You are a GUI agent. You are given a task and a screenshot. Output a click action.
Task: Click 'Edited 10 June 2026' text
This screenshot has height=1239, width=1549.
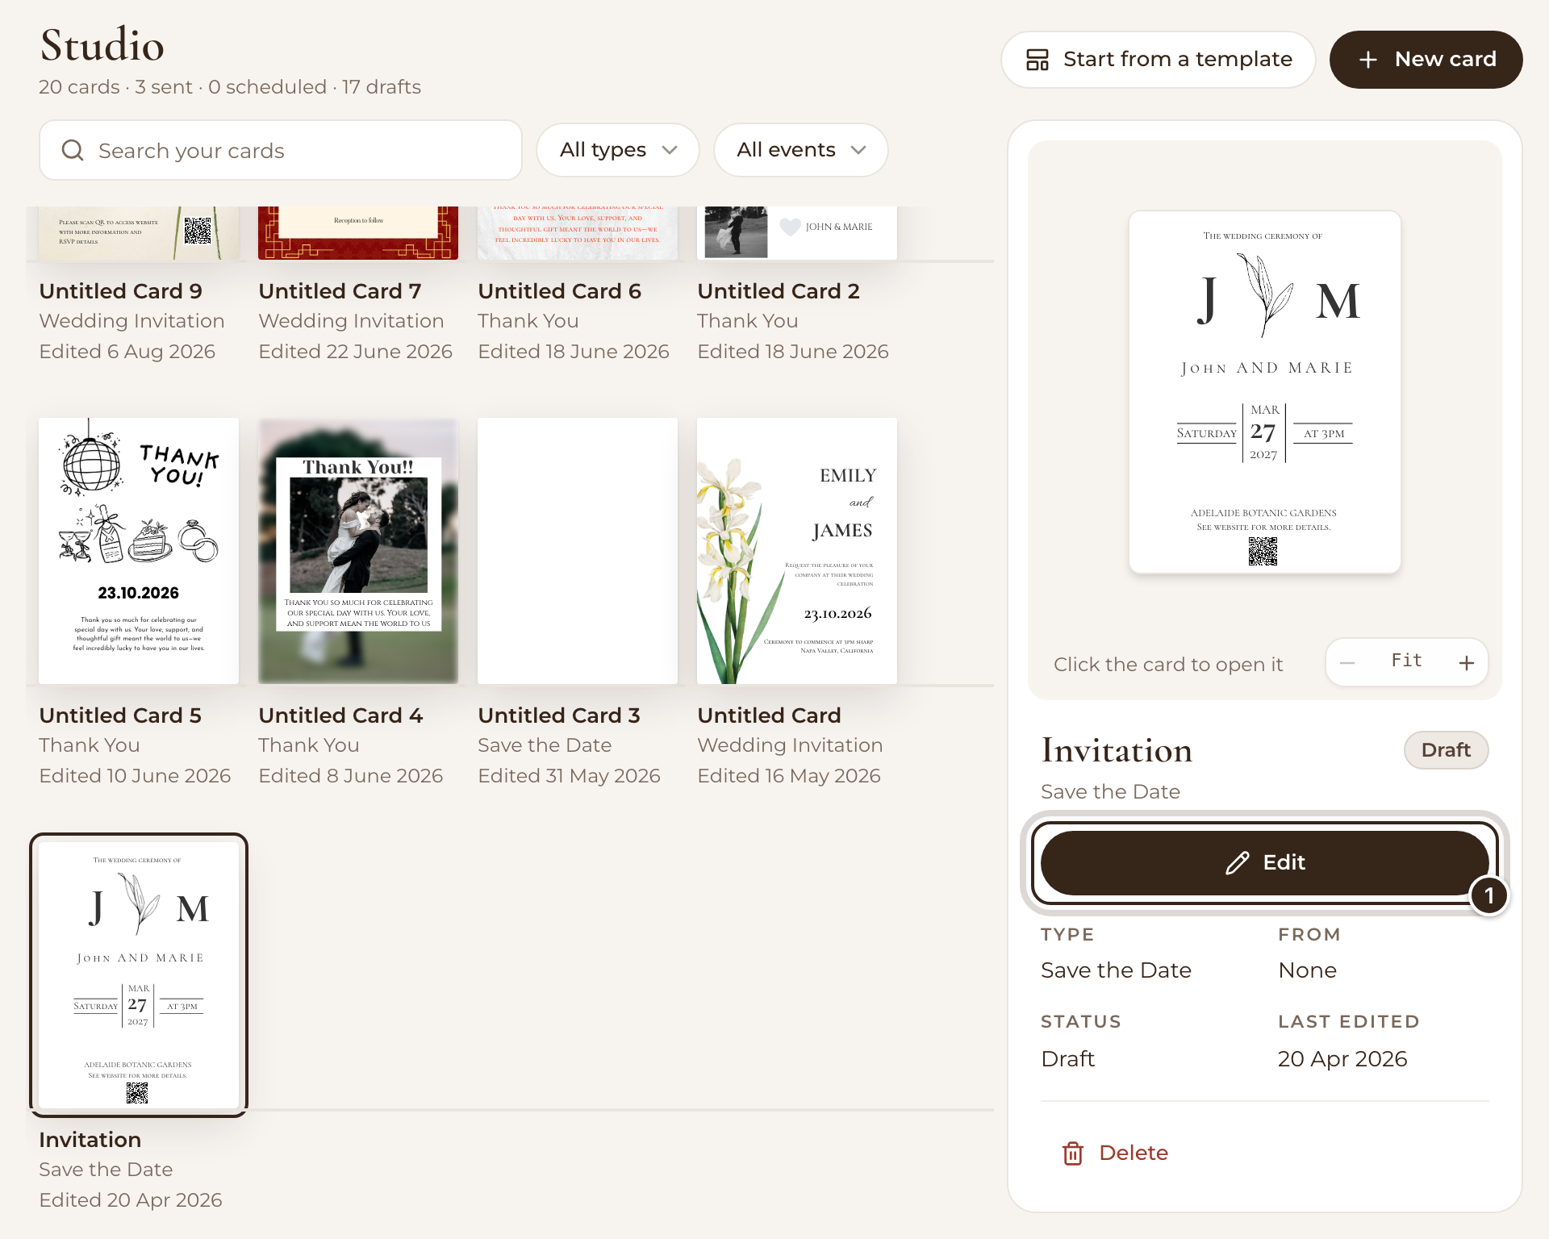135,776
